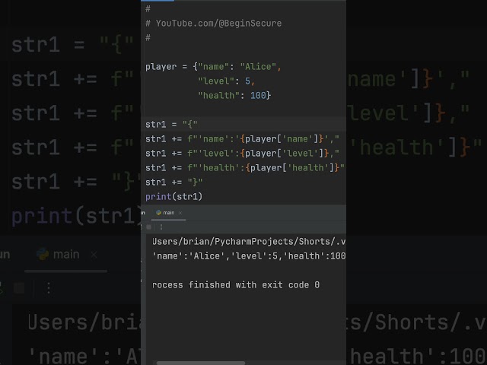Click the "health" key in dictionary
This screenshot has height=365, width=487.
219,95
